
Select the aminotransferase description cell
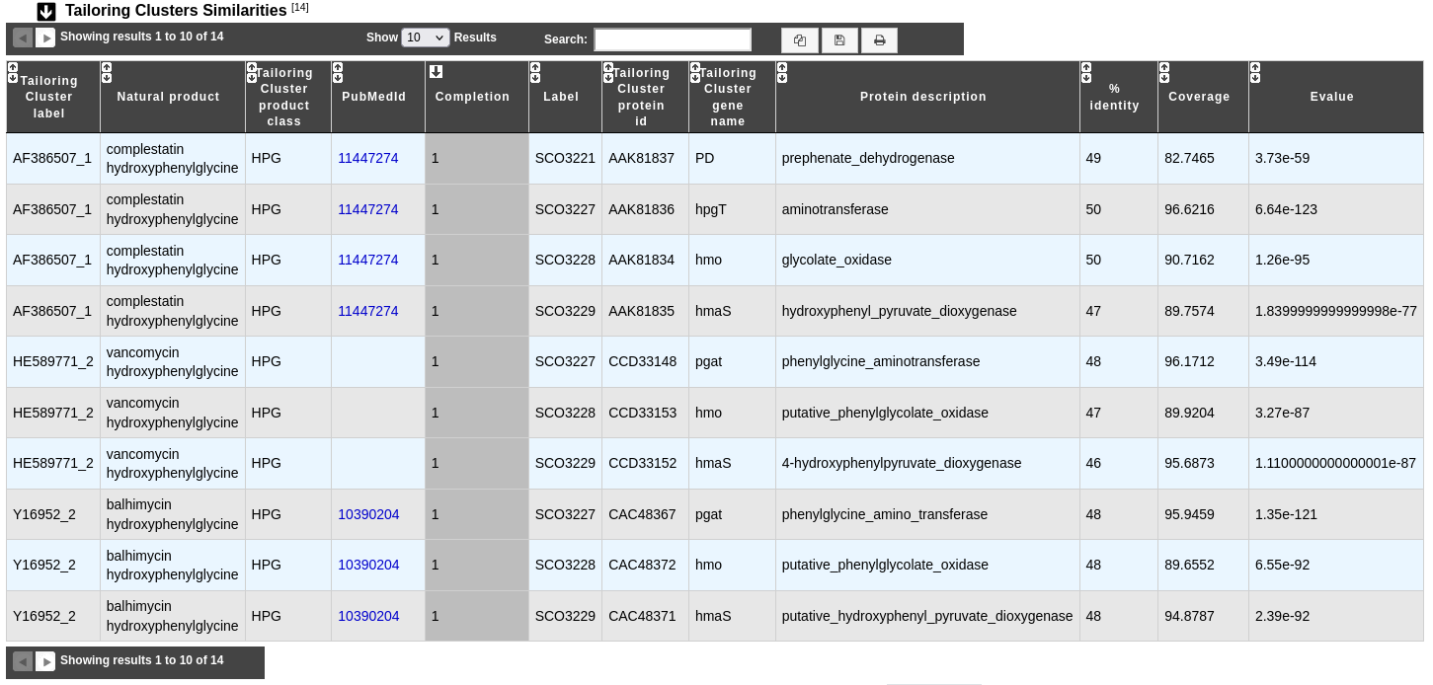coord(927,209)
